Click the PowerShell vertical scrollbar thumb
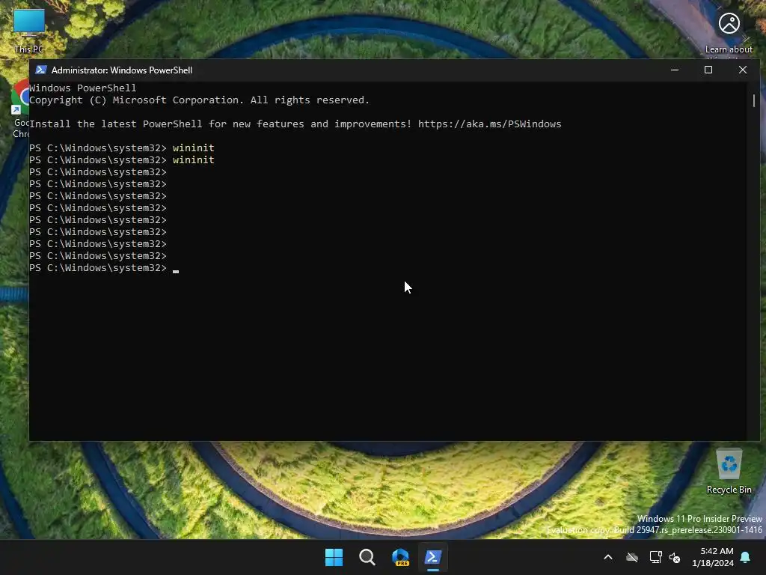Viewport: 766px width, 575px height. click(x=754, y=100)
